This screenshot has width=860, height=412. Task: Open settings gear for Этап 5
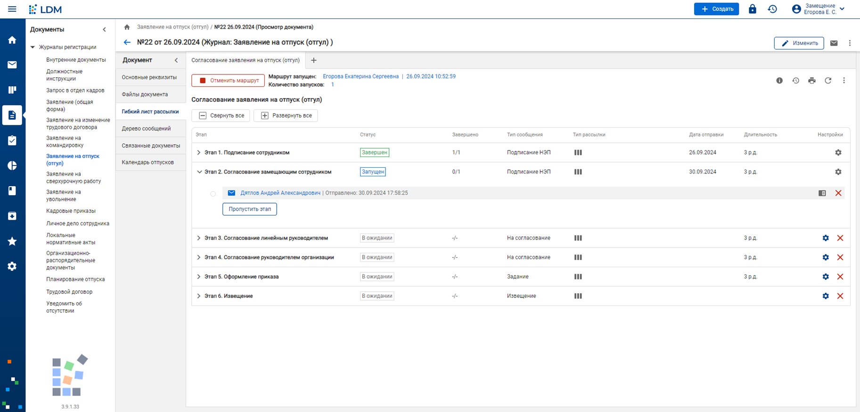click(826, 277)
